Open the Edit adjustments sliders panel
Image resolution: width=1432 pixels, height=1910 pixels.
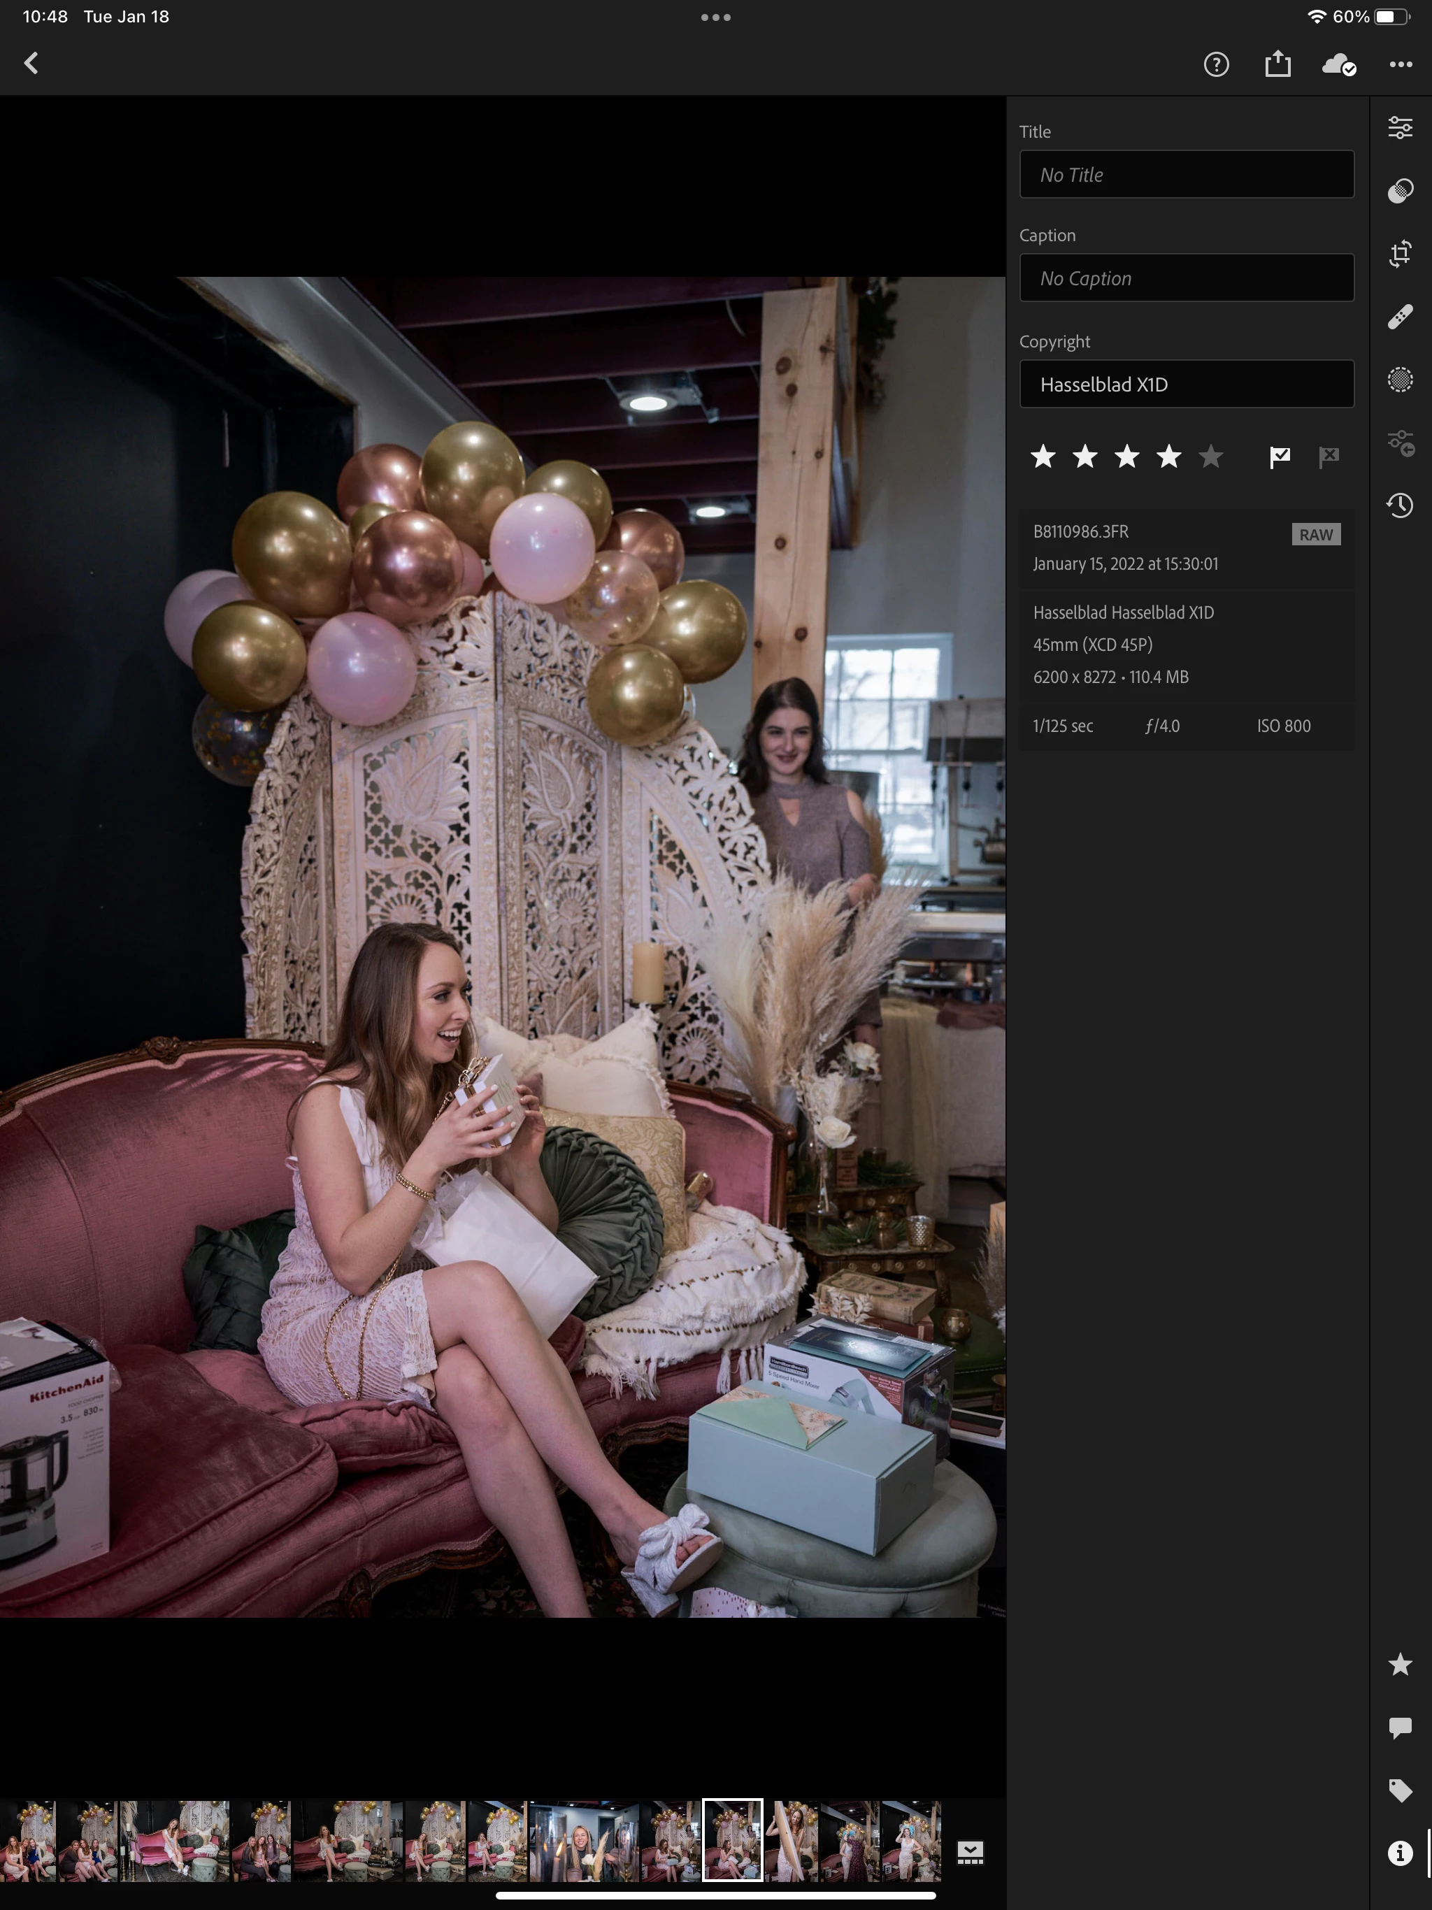pos(1400,128)
